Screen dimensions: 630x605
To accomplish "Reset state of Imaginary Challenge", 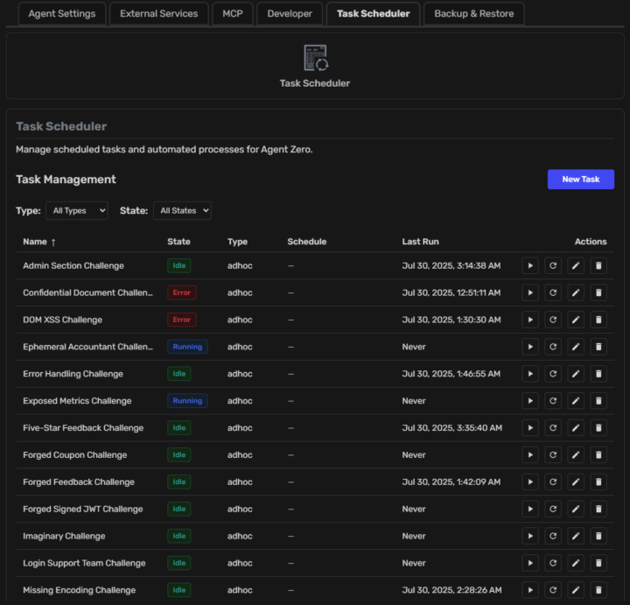I will 553,536.
